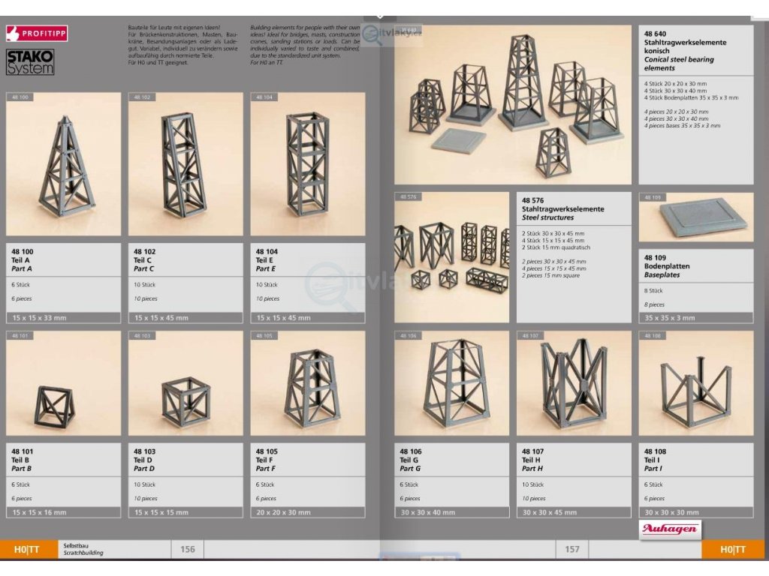The image size is (769, 576).
Task: Select the '48 101 Teil B Part B' heading
Action: point(23,460)
